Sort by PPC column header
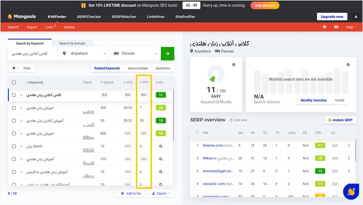Screen dimensions: 363x205 [x=144, y=82]
